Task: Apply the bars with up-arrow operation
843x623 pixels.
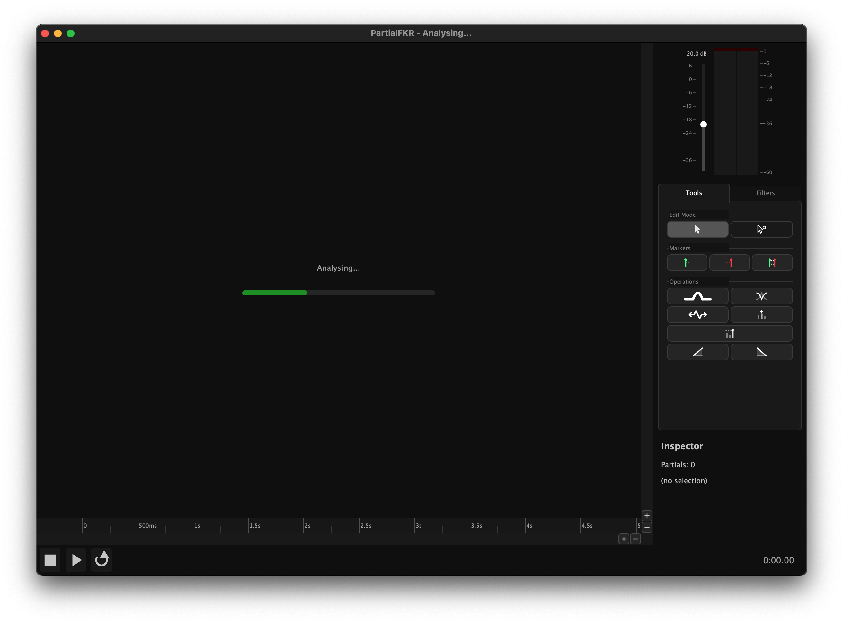Action: (x=761, y=314)
